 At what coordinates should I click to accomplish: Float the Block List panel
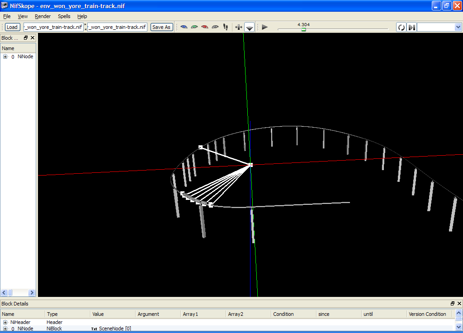[26, 38]
